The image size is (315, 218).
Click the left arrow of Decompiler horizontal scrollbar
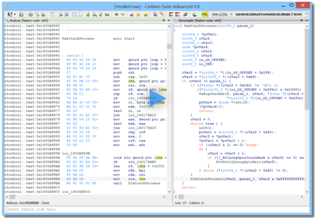click(x=176, y=197)
